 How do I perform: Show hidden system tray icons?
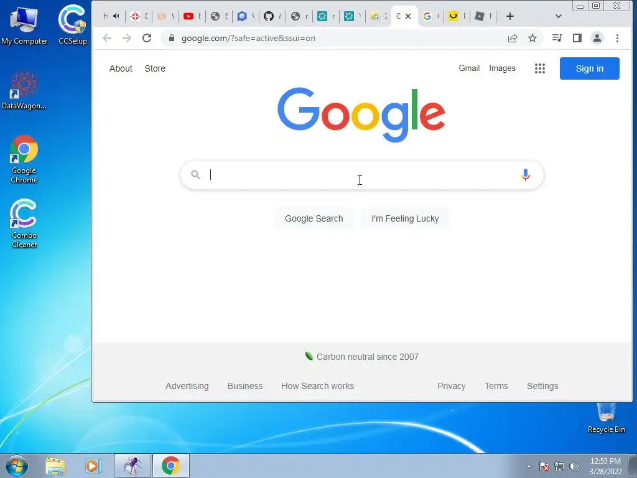pyautogui.click(x=529, y=466)
